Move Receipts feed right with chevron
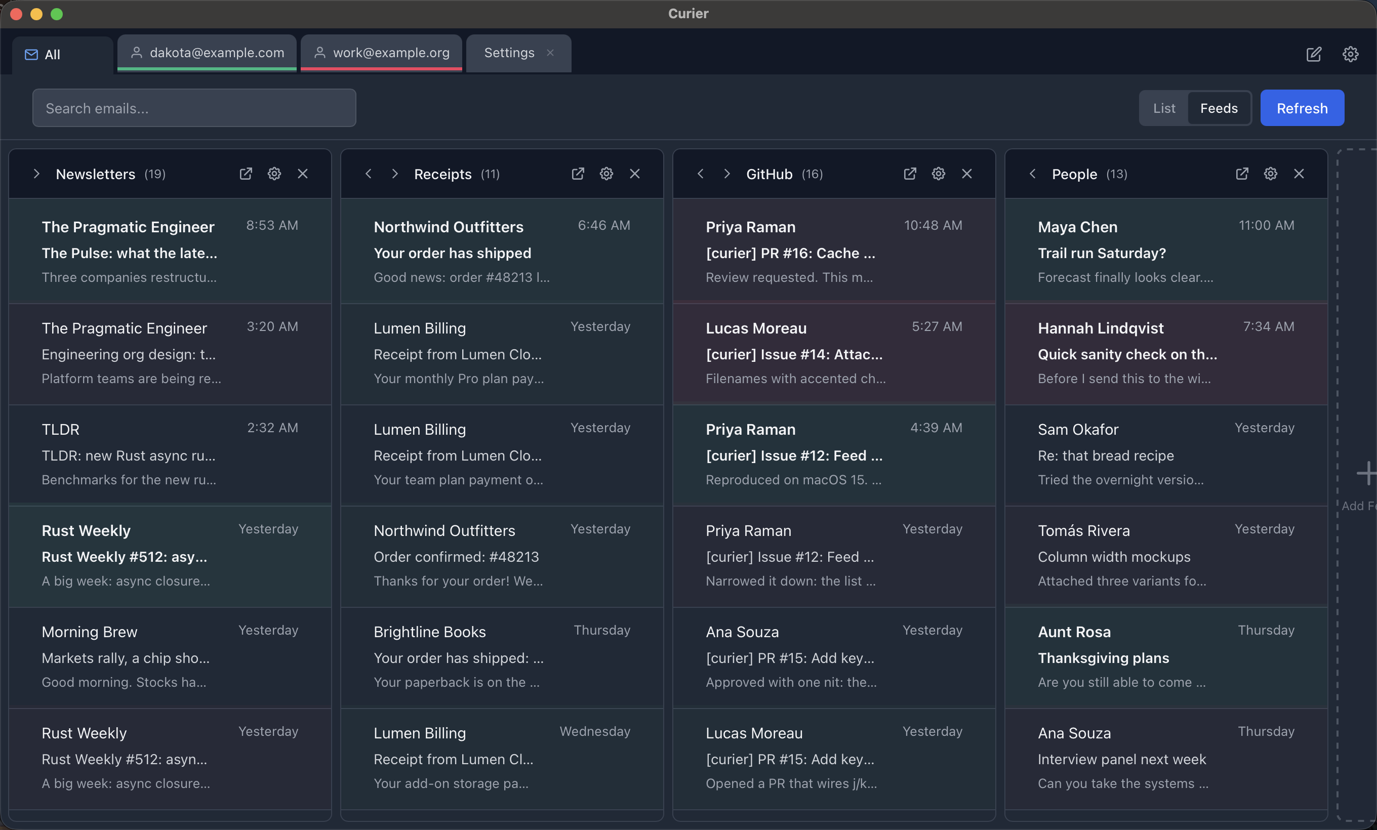 (395, 174)
